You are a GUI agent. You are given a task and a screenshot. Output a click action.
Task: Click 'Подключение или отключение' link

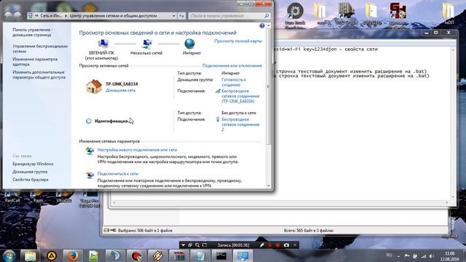pos(232,65)
